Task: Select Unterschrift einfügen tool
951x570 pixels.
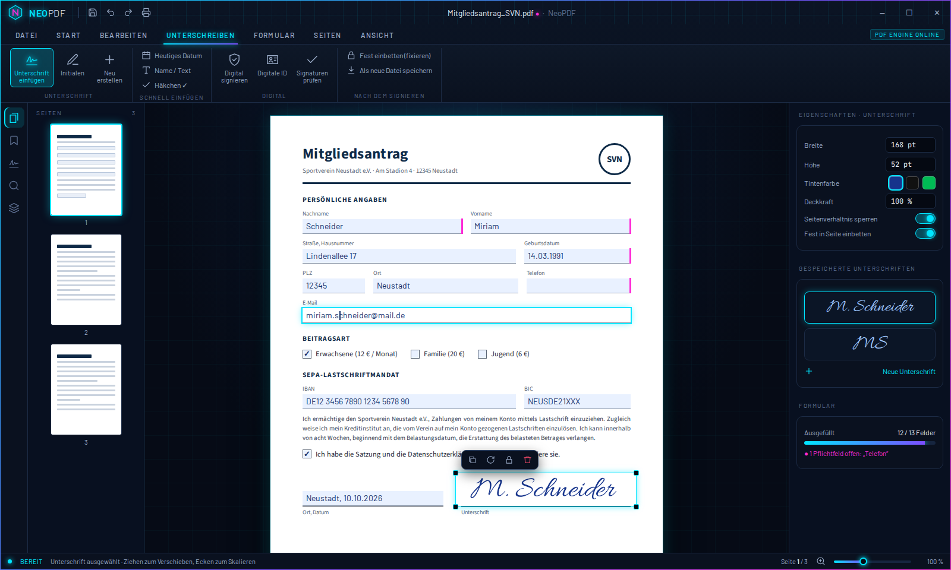Action: click(x=32, y=68)
